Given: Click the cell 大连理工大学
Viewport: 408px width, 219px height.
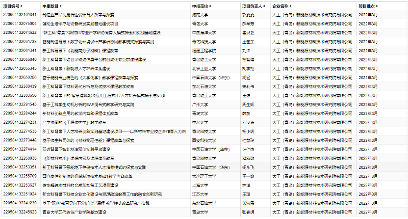Looking at the screenshot, I should click(204, 176).
